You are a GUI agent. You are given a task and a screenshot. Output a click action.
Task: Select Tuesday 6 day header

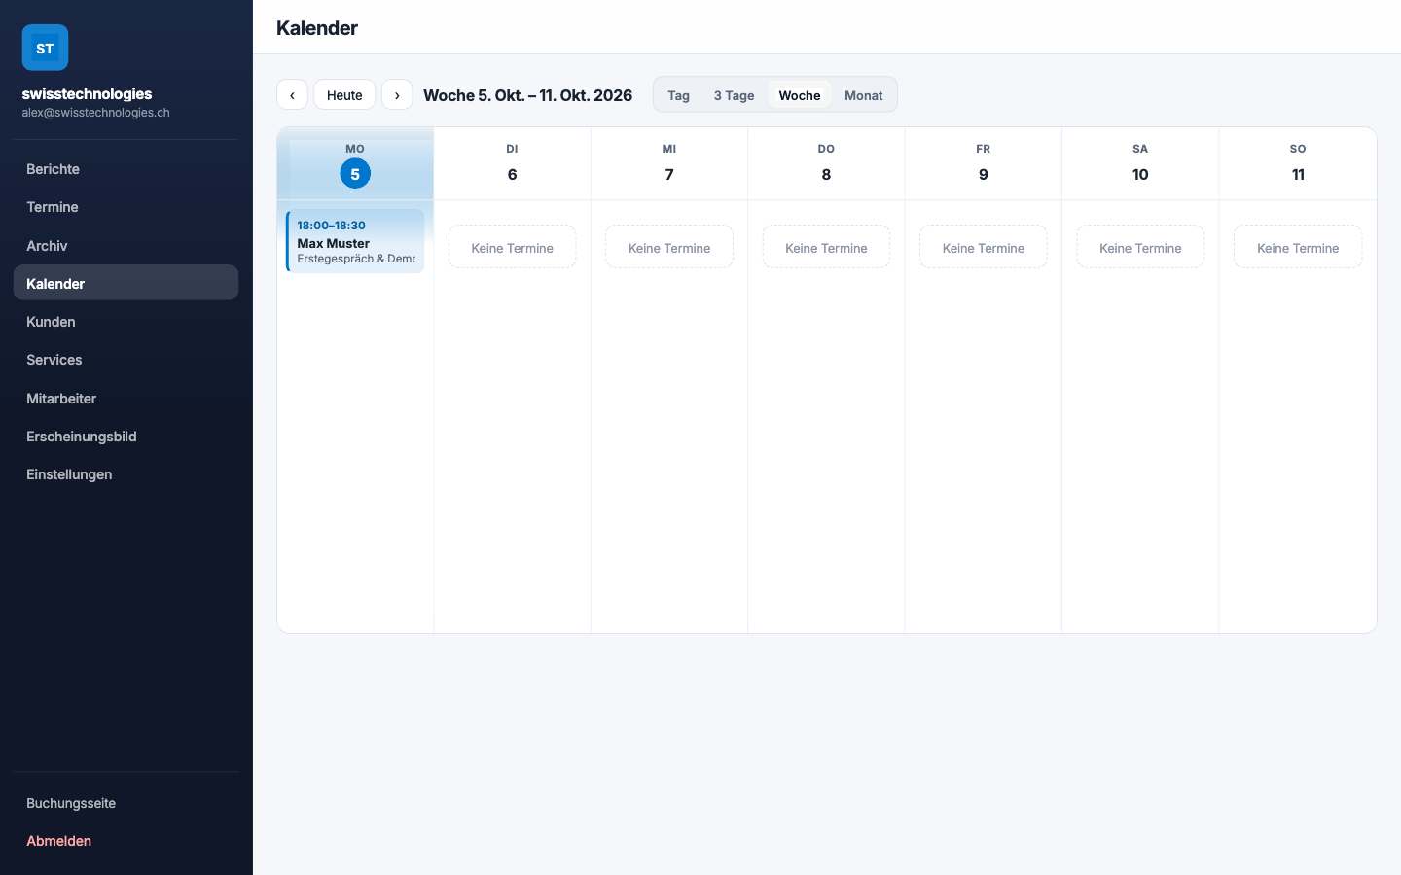(x=512, y=163)
